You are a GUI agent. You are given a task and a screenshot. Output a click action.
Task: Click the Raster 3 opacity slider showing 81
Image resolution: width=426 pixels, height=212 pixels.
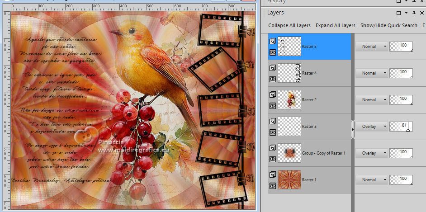(x=401, y=127)
